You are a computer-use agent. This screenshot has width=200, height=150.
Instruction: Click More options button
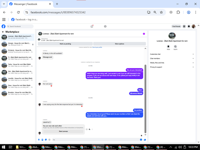[120, 44]
